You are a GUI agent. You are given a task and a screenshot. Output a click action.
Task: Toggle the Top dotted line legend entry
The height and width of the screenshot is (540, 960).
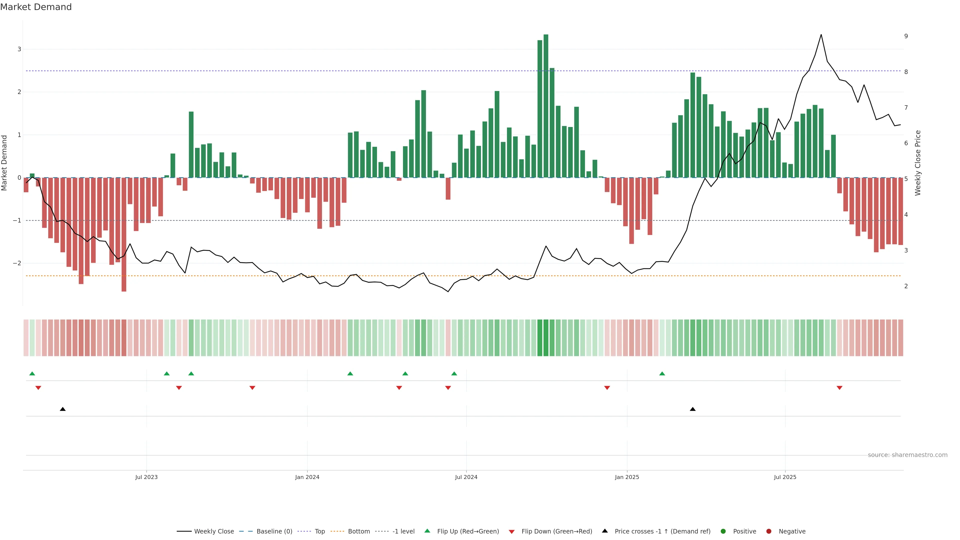pos(319,531)
